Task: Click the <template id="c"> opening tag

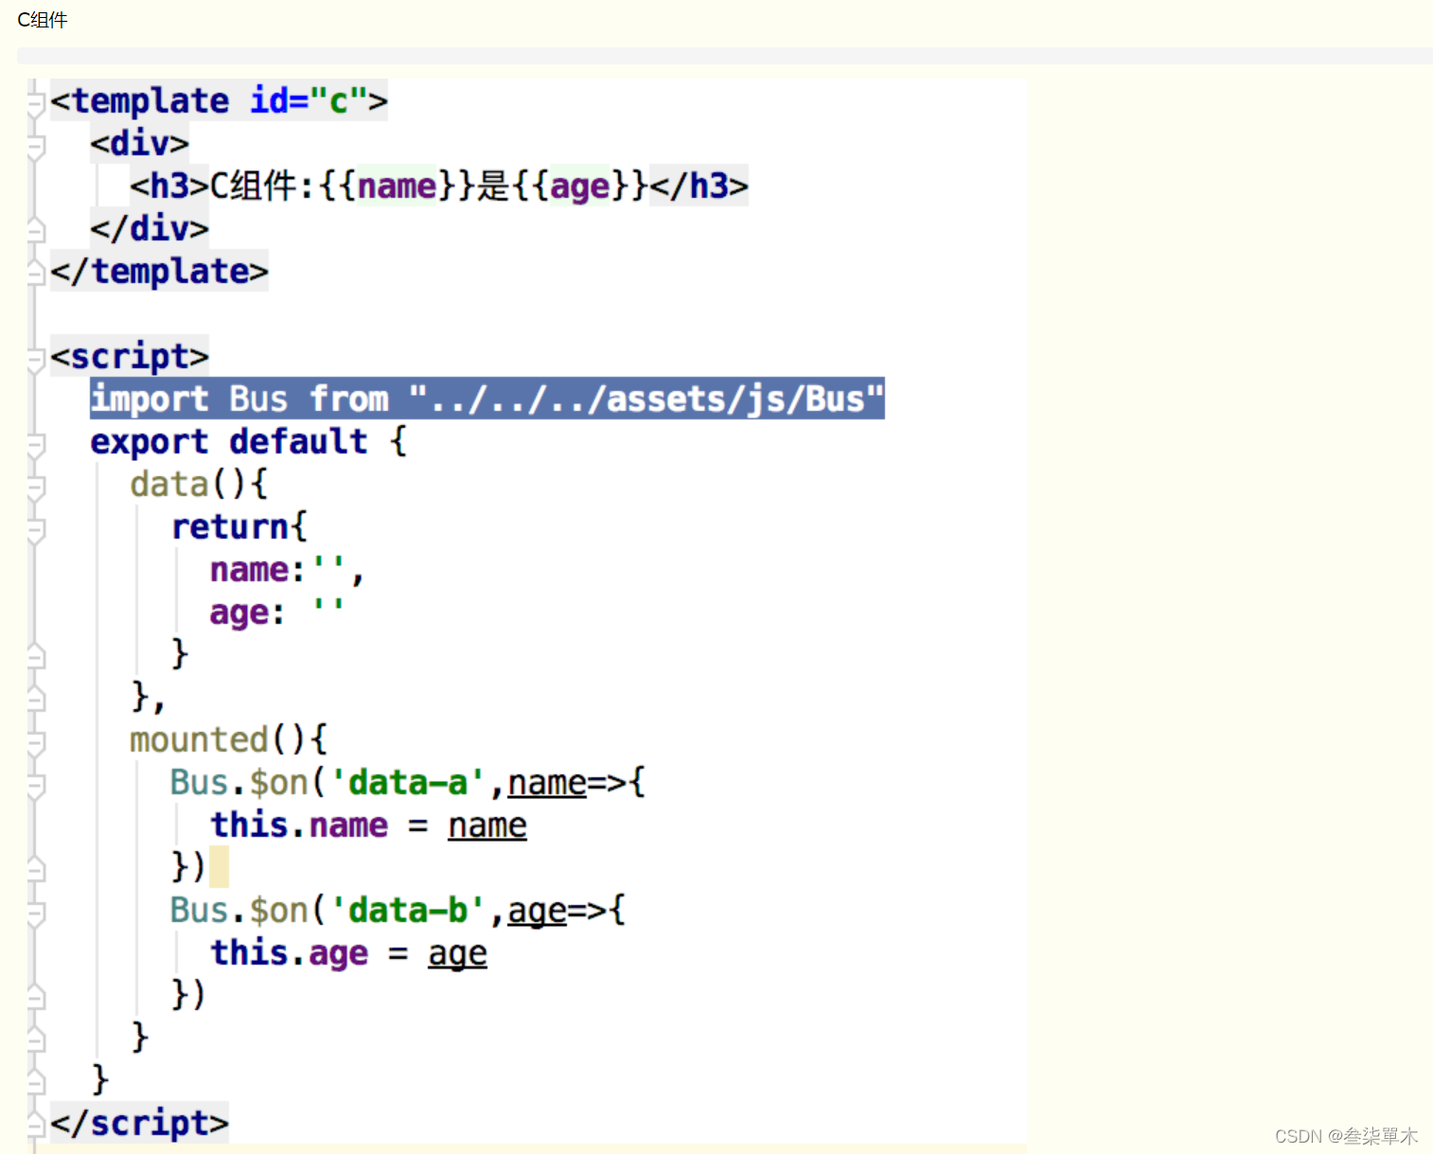Action: click(x=219, y=100)
